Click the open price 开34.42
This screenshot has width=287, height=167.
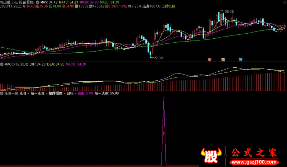tap(28, 6)
